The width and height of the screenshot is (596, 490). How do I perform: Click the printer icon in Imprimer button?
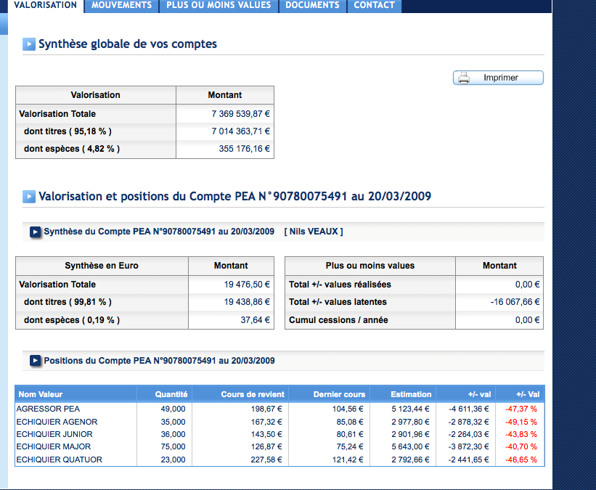(x=464, y=78)
